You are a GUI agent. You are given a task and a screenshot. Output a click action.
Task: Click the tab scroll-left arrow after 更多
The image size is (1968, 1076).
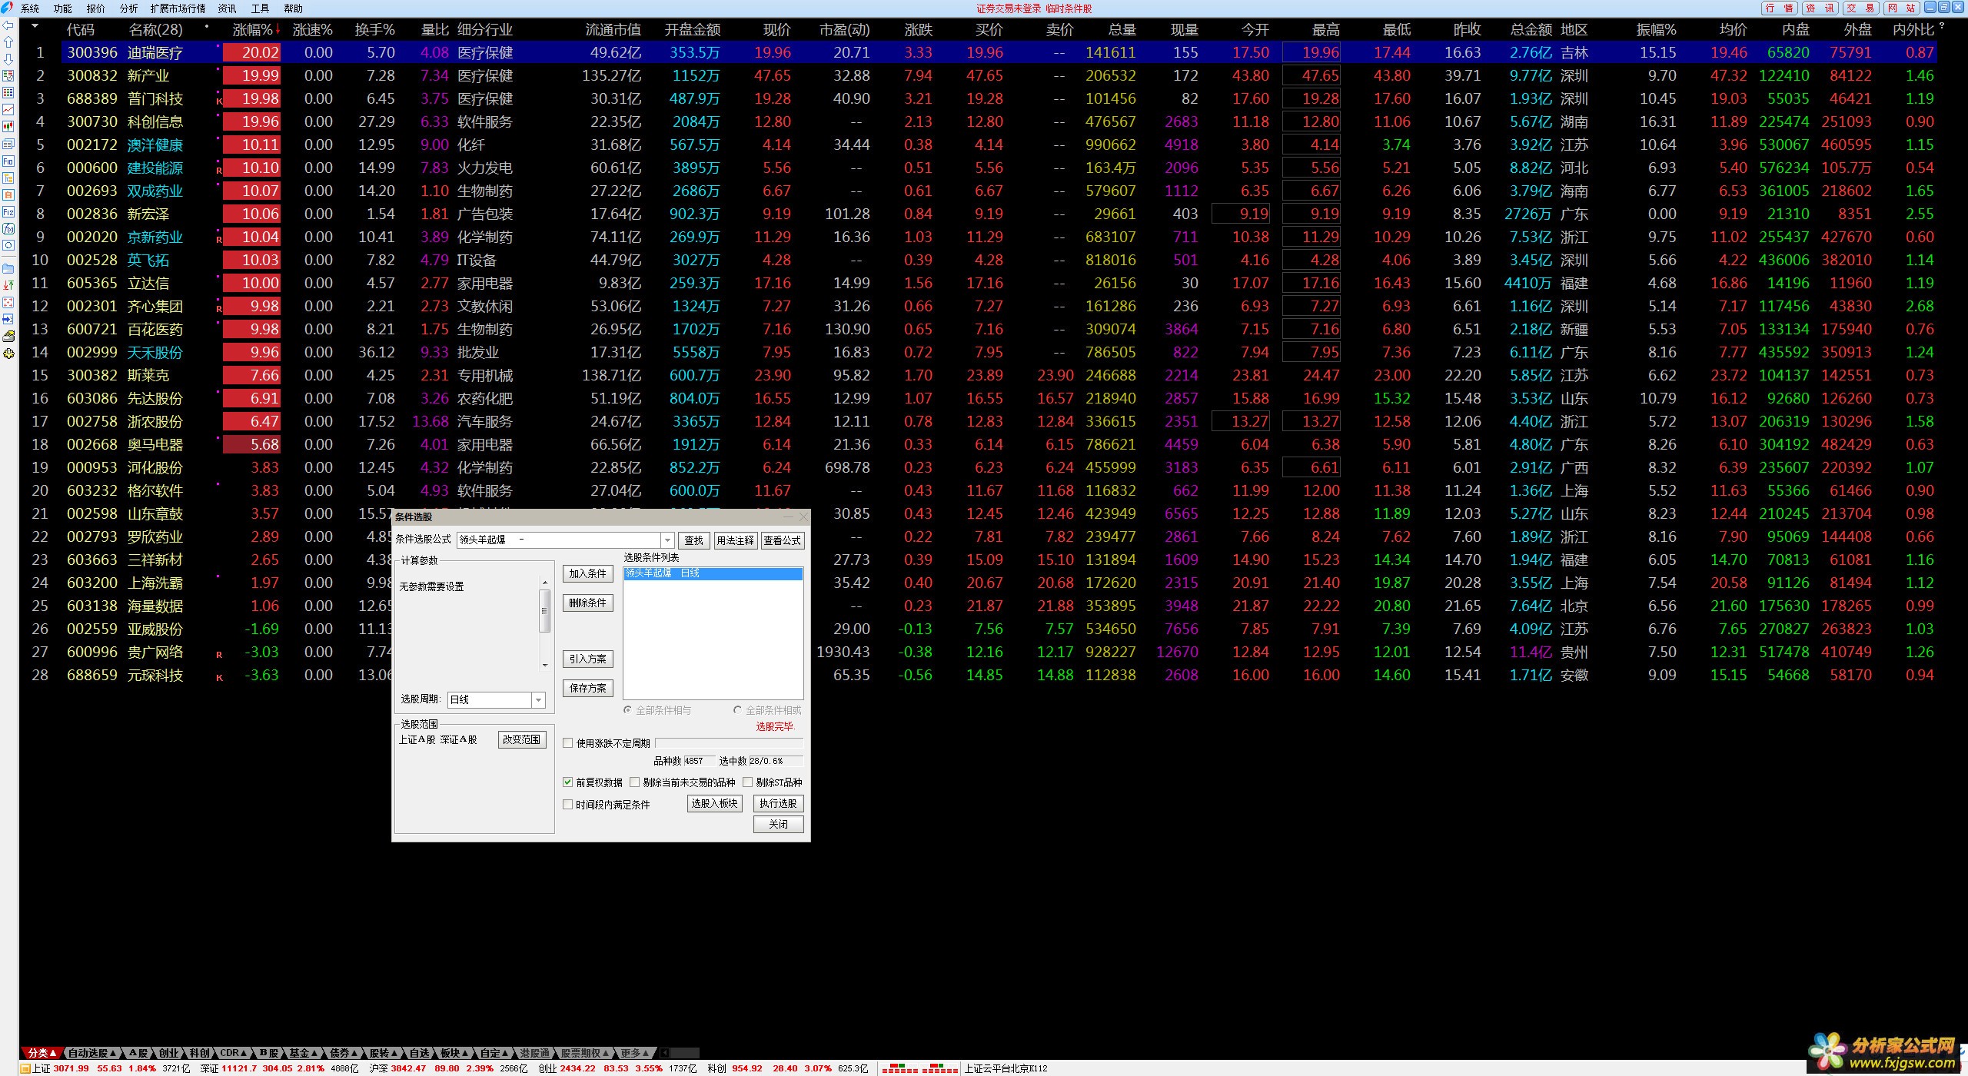pos(665,1053)
